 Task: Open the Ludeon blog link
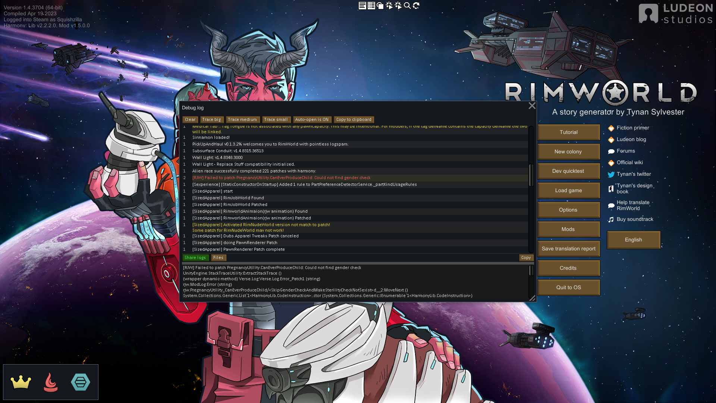click(x=627, y=140)
